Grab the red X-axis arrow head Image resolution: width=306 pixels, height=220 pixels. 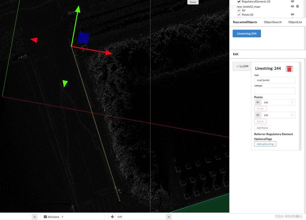(109, 53)
